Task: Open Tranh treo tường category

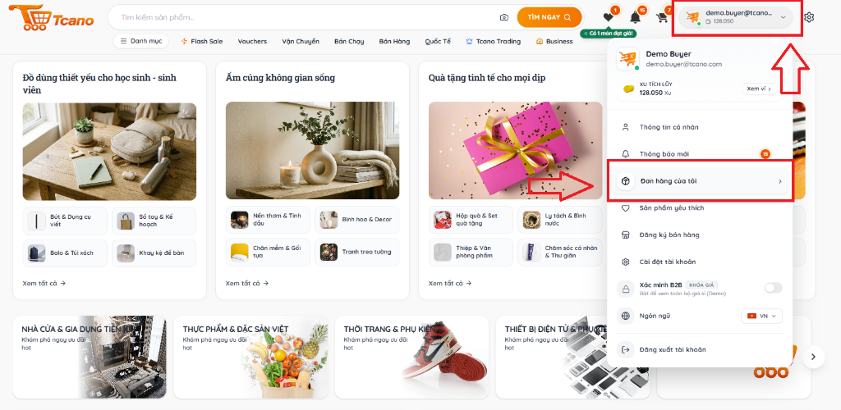Action: click(x=357, y=252)
